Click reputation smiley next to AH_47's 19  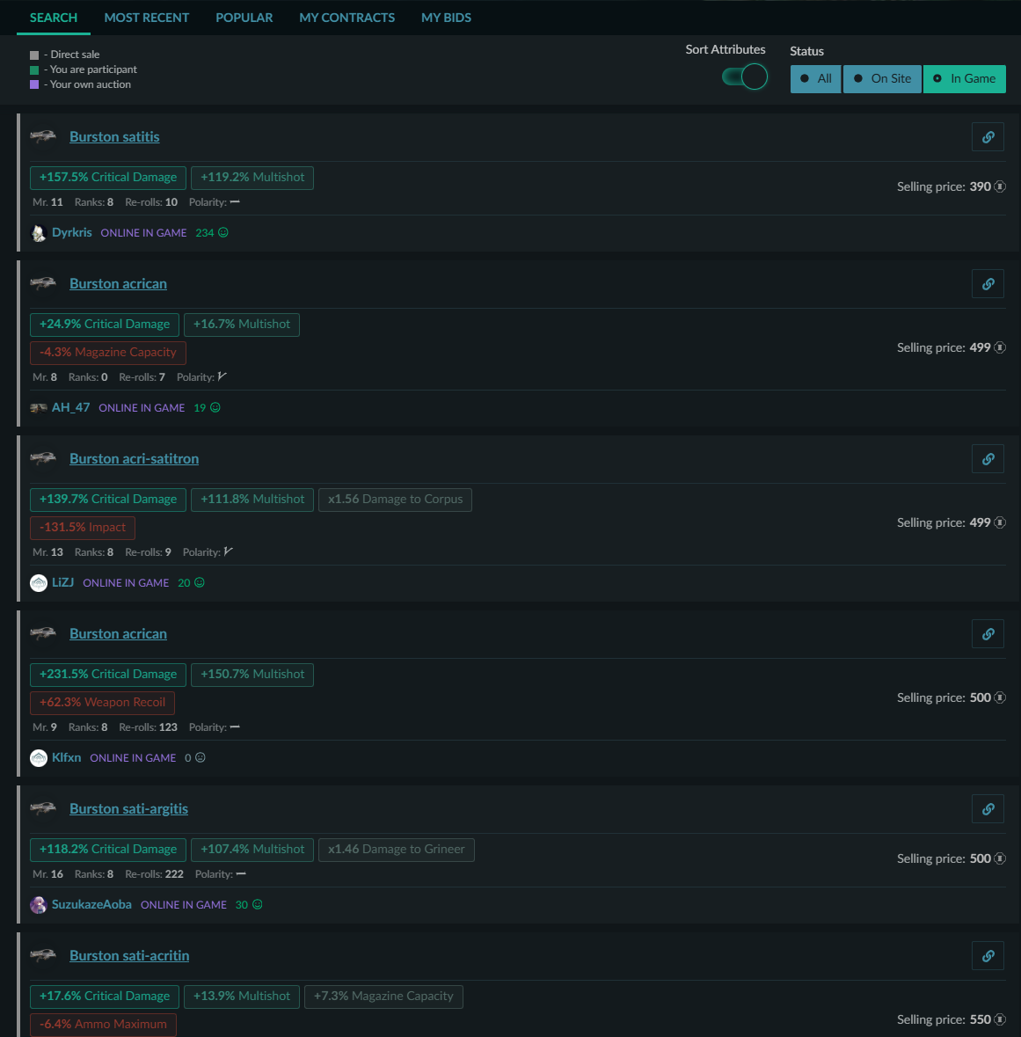coord(215,408)
